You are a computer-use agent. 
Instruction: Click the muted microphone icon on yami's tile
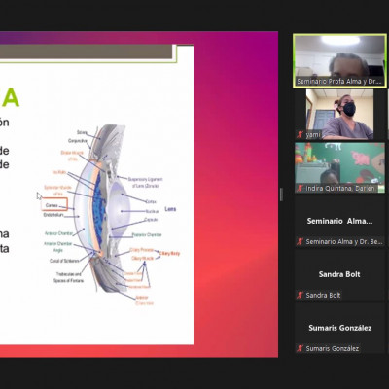point(300,134)
